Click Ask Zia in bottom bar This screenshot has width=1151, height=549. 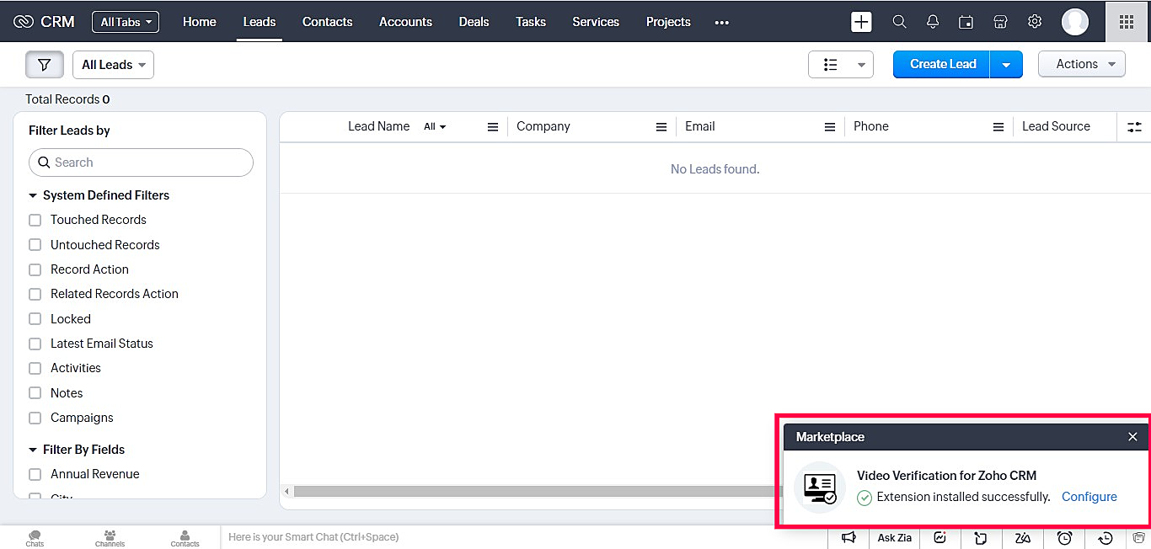tap(894, 537)
